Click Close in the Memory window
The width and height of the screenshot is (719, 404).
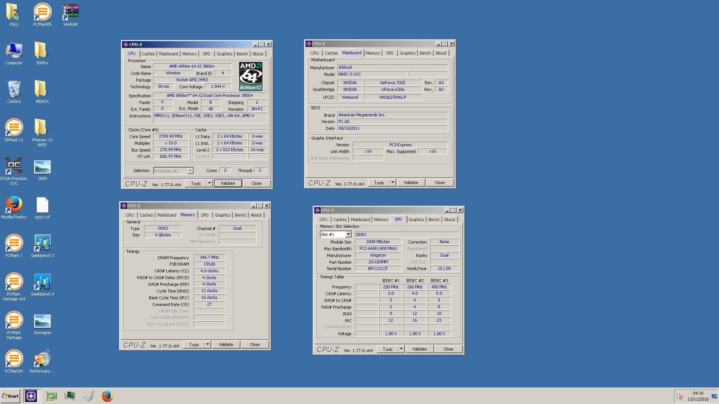(255, 345)
